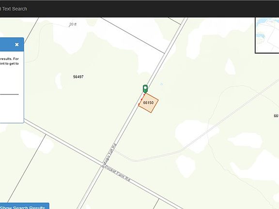Select the highlighted orange parcel 66150

point(148,103)
